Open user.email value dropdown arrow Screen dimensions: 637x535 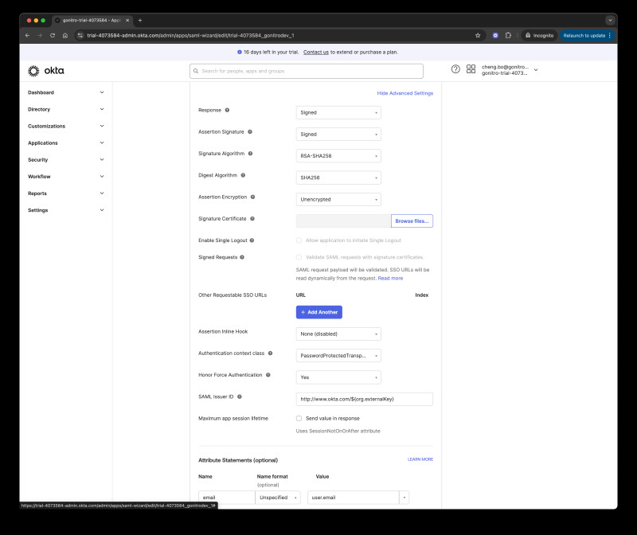404,498
